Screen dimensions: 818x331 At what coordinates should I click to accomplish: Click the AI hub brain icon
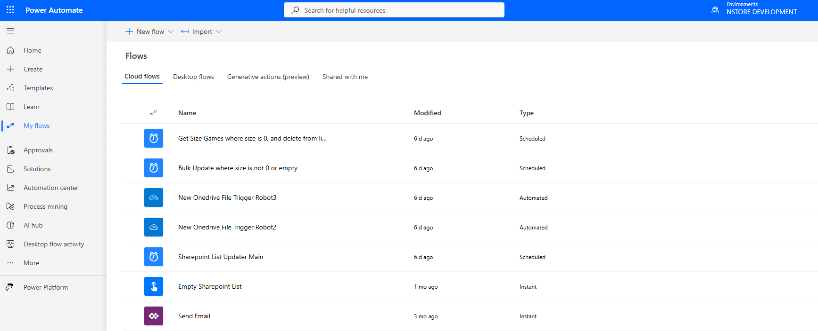click(10, 225)
